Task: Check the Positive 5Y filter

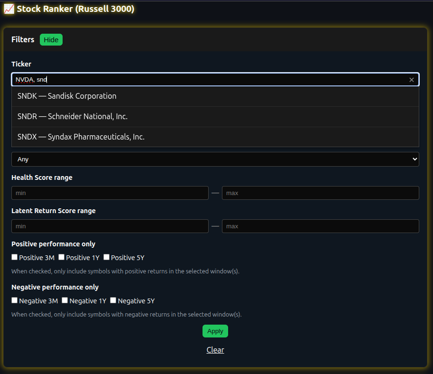Action: (x=106, y=257)
